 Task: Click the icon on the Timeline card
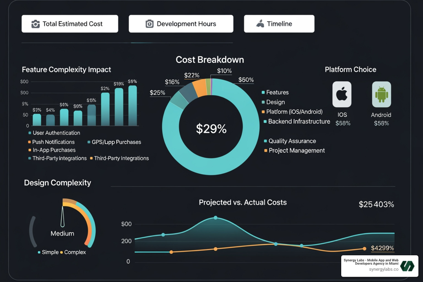(x=259, y=24)
